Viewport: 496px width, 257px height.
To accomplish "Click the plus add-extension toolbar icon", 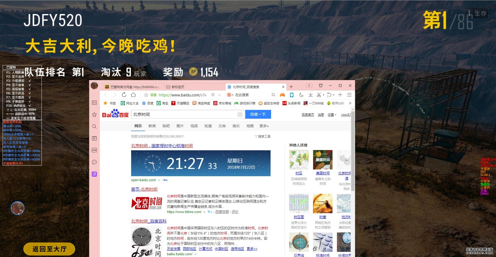I will click(x=340, y=95).
